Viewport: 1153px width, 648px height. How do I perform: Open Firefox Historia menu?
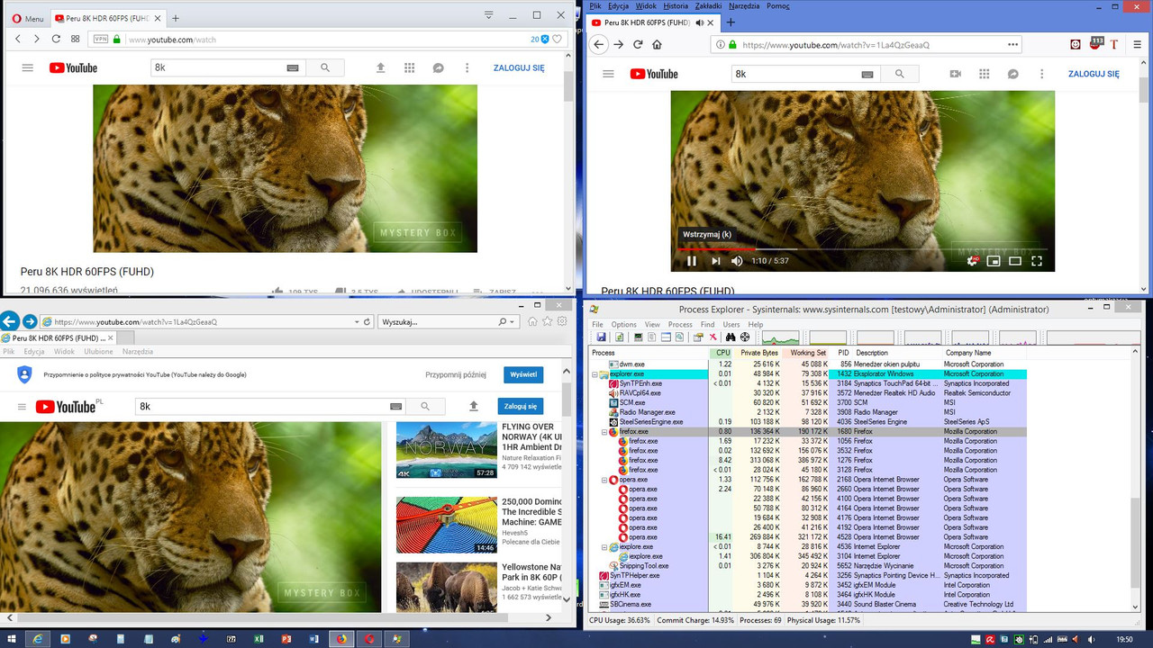tap(676, 5)
